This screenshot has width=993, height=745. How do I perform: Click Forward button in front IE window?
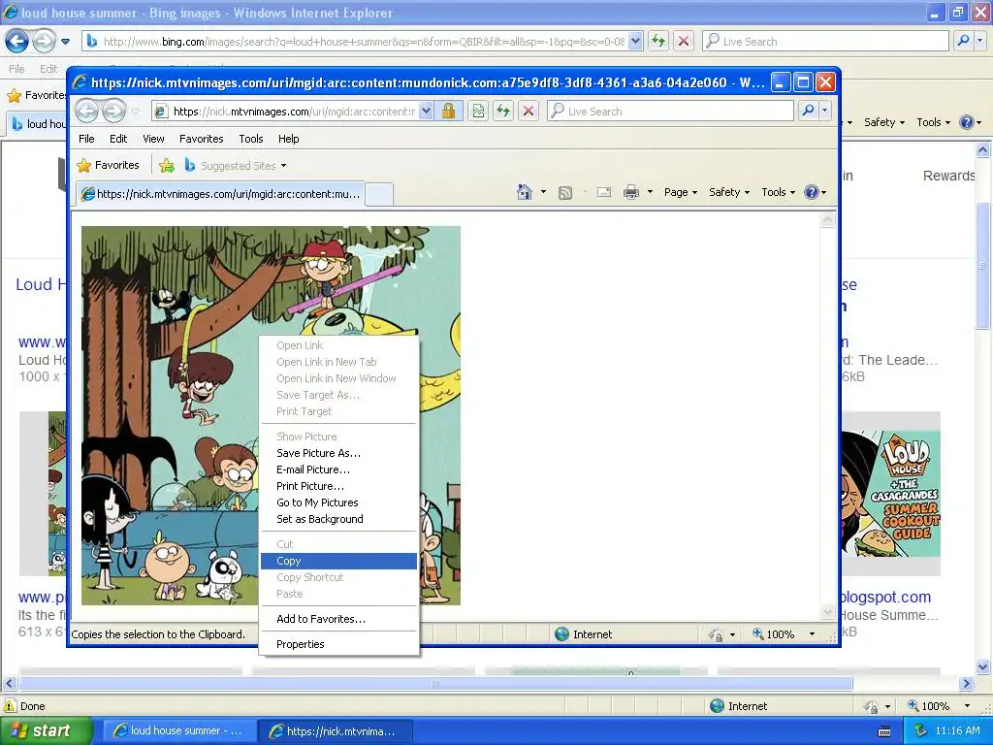114,112
